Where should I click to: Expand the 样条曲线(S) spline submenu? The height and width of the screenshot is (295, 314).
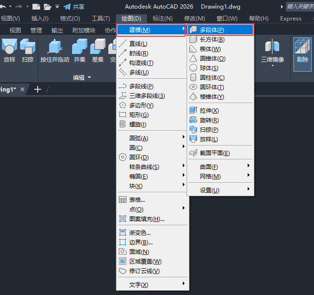152,167
